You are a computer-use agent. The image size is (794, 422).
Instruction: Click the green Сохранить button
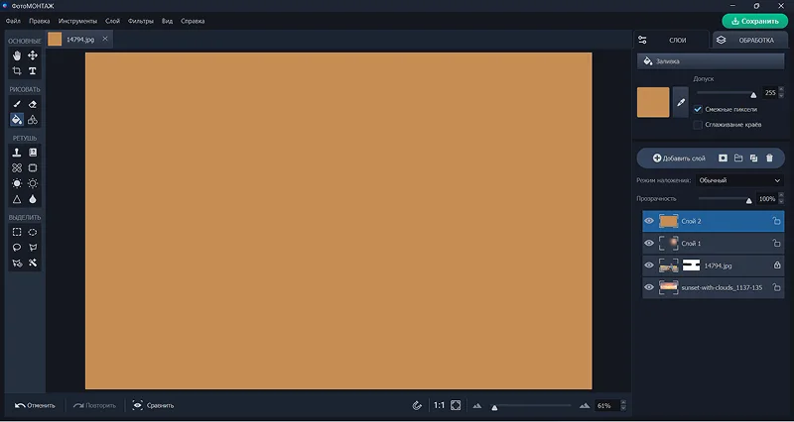[x=755, y=21]
